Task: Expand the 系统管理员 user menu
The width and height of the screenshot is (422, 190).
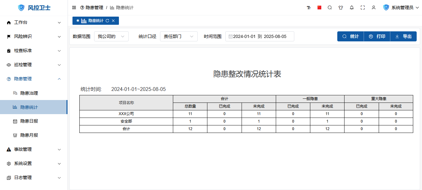Action: tap(402, 8)
